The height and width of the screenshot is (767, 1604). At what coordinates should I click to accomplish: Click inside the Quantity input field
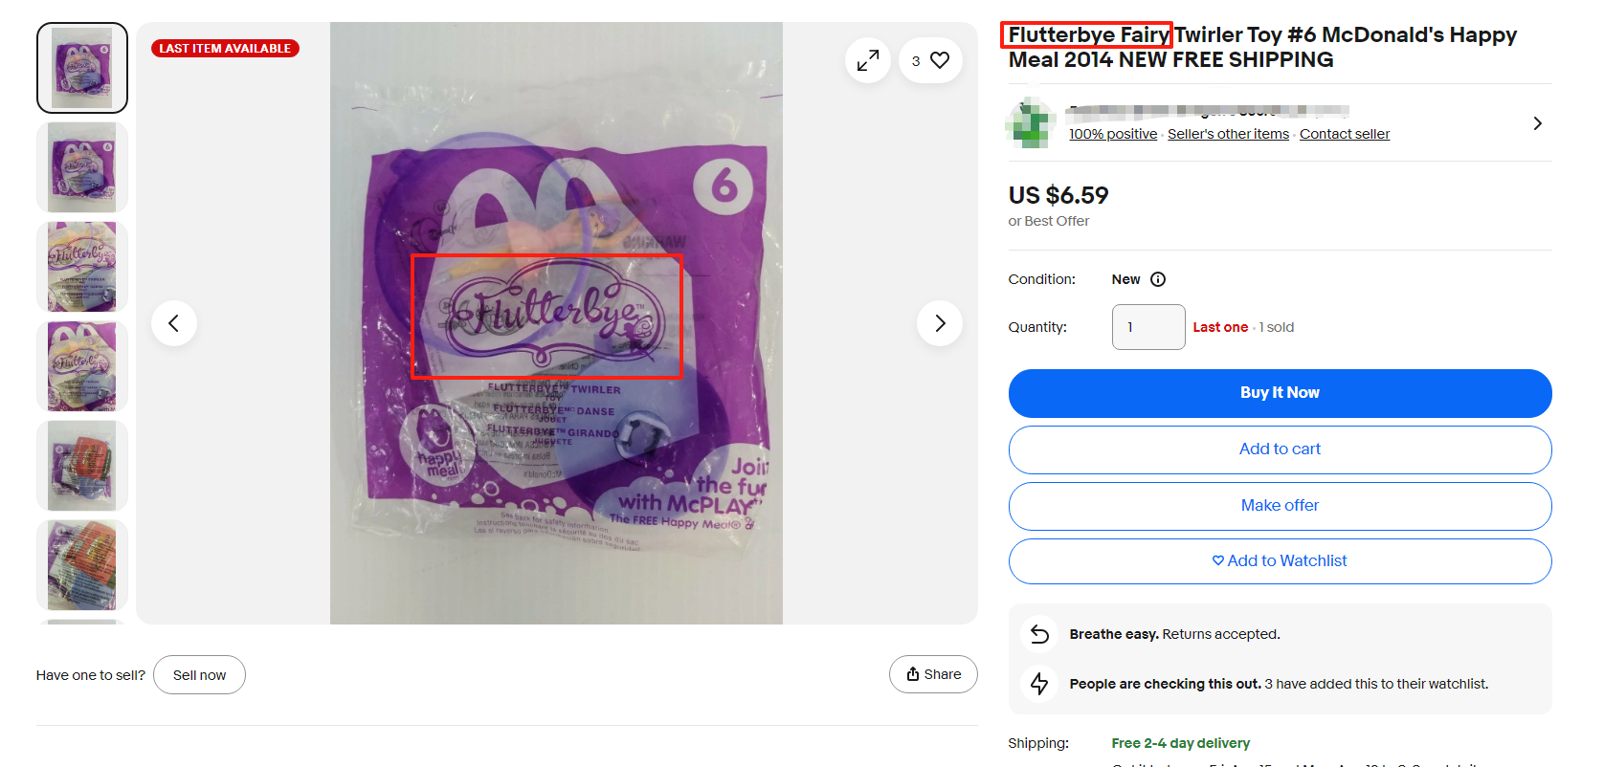(x=1147, y=327)
